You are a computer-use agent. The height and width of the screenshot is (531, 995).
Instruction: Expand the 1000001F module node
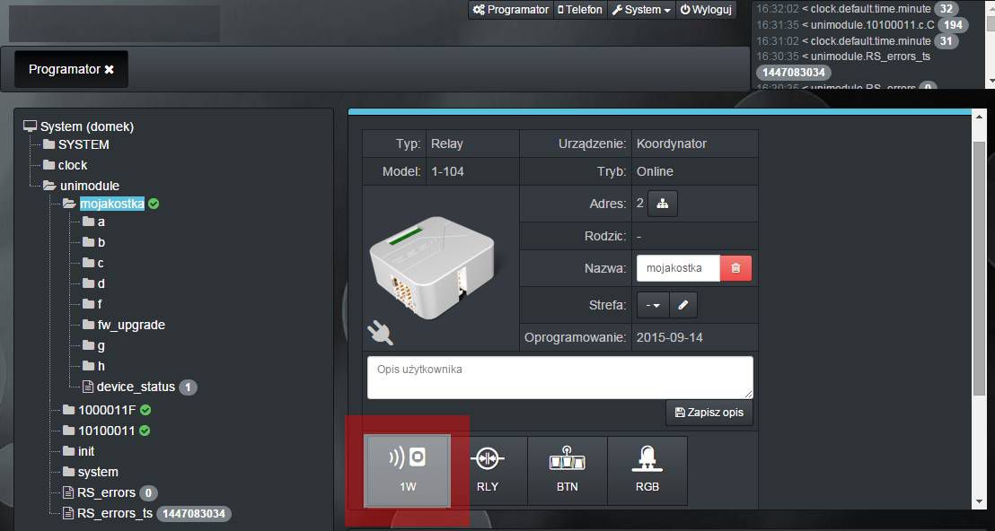point(106,410)
